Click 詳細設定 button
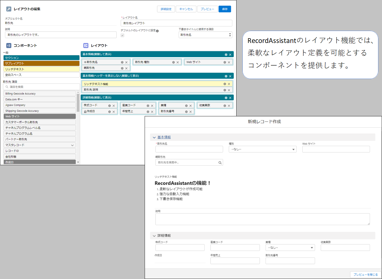 (x=166, y=9)
